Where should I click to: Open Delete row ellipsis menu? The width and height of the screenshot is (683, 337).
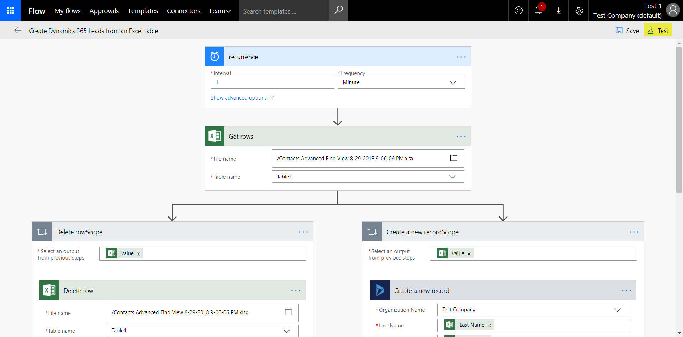tap(296, 291)
